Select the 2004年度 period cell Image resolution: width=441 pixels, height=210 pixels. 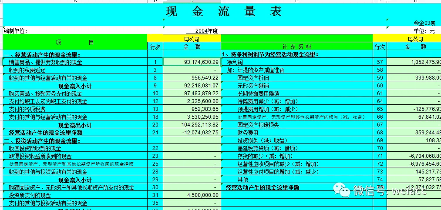[192, 31]
